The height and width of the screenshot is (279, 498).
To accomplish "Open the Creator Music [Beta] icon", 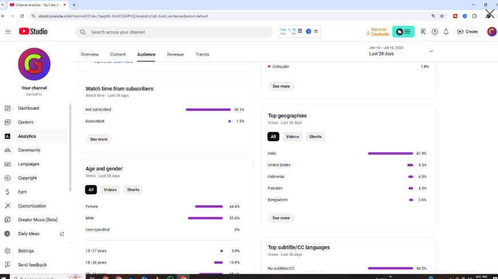I will point(7,220).
